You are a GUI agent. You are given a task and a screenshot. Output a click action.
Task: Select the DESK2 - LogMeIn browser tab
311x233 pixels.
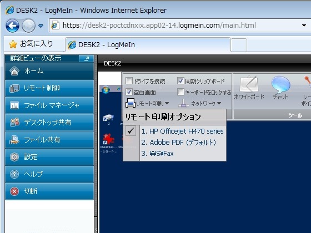tap(148, 45)
